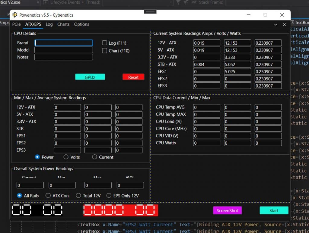309x233 pixels.
Task: Hit the Start button
Action: (x=274, y=210)
